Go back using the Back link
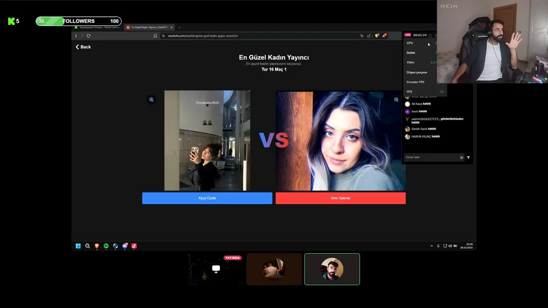The width and height of the screenshot is (548, 308). tap(83, 47)
